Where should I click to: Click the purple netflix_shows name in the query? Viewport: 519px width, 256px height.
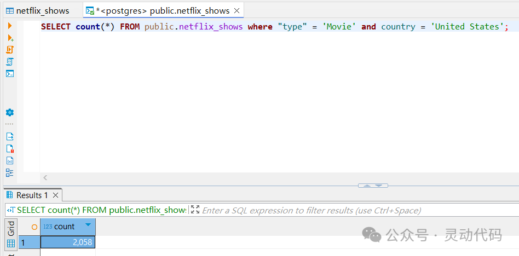[x=211, y=27]
